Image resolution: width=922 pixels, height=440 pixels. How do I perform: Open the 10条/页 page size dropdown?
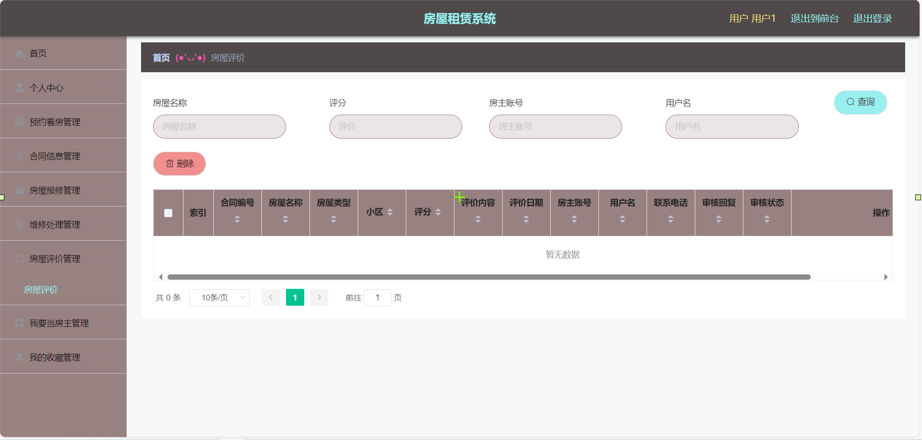[220, 298]
